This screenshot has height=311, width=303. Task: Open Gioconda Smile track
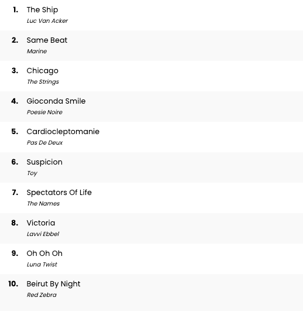click(x=56, y=101)
